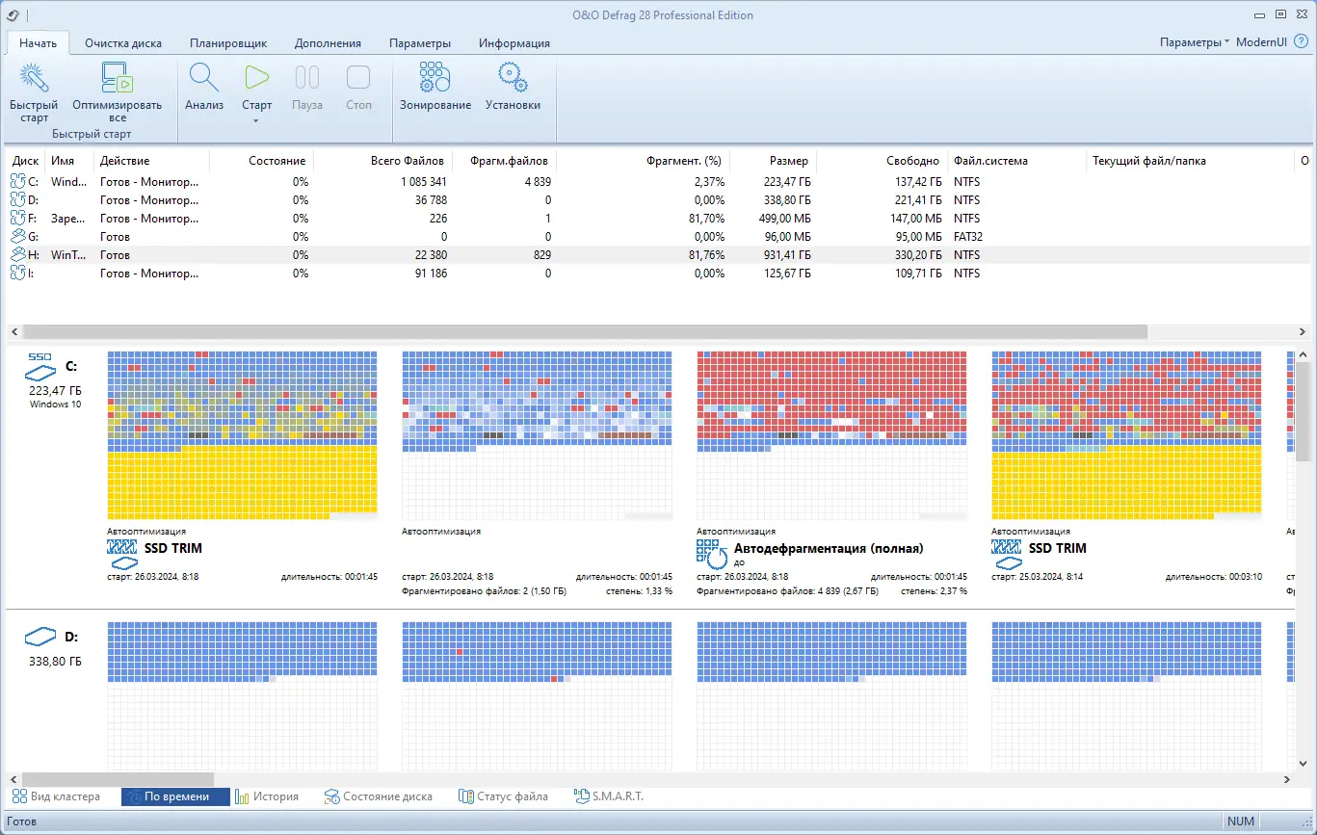The image size is (1317, 835).
Task: Sort by the Файл.система column header
Action: [x=1015, y=161]
